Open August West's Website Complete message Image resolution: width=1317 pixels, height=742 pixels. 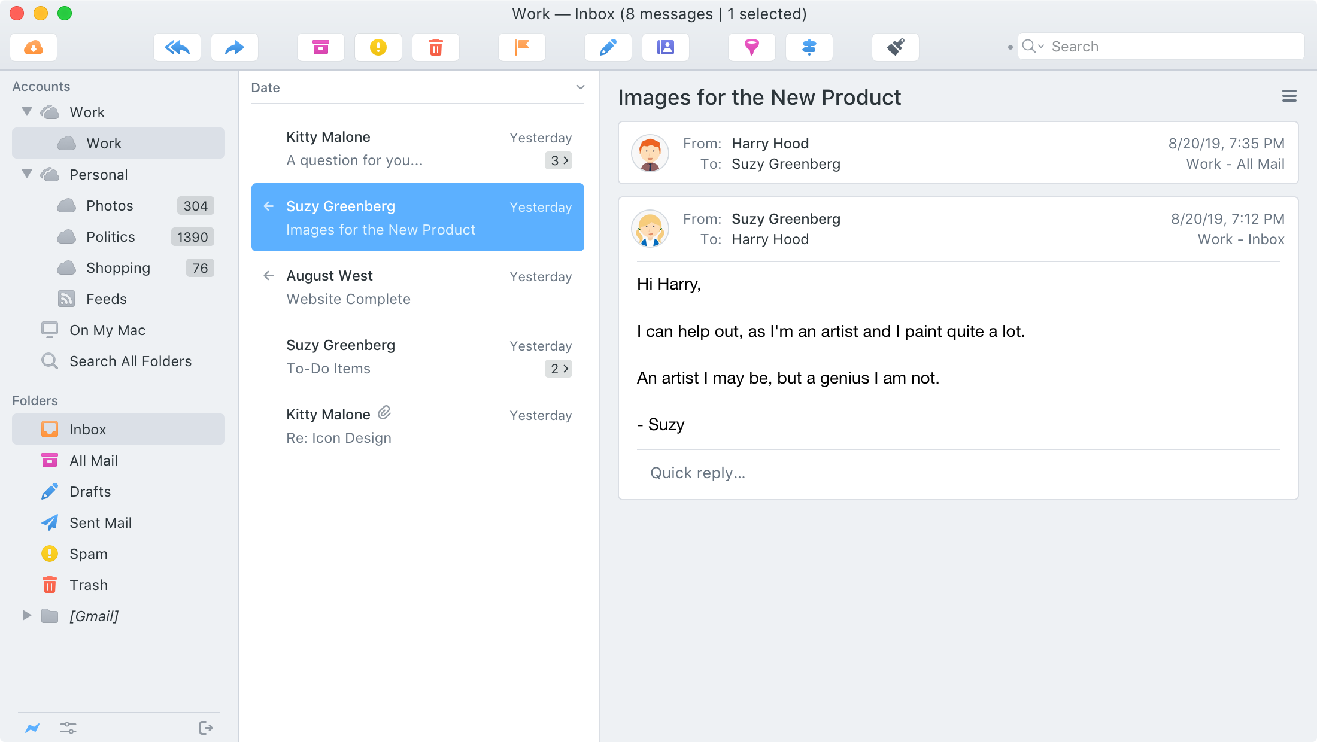click(x=417, y=287)
